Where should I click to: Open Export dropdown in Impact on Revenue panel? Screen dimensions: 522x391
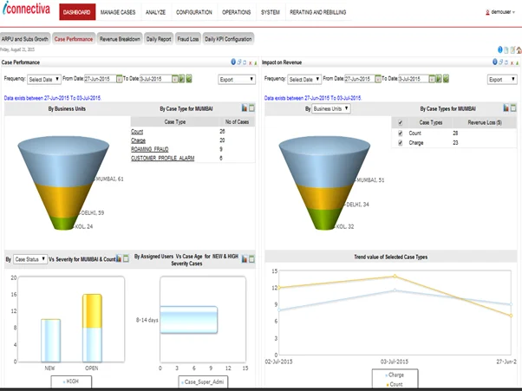click(502, 79)
